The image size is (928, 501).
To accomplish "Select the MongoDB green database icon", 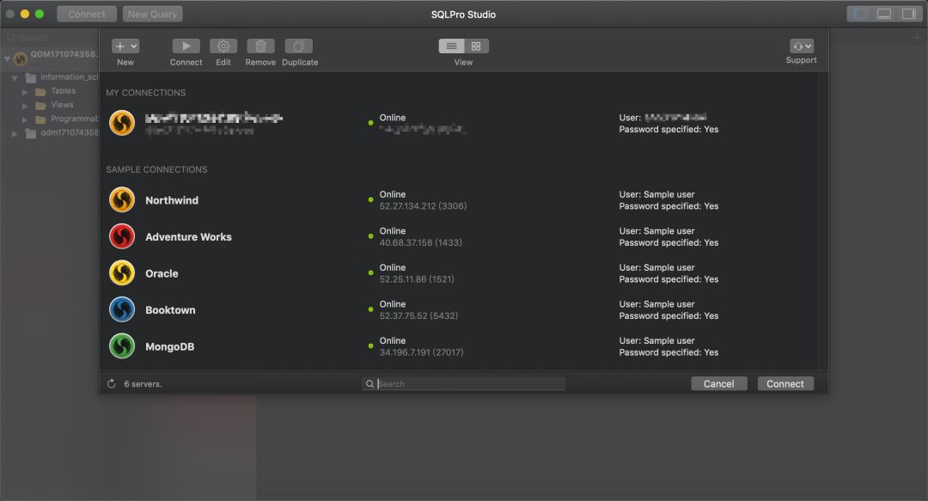I will (x=122, y=346).
